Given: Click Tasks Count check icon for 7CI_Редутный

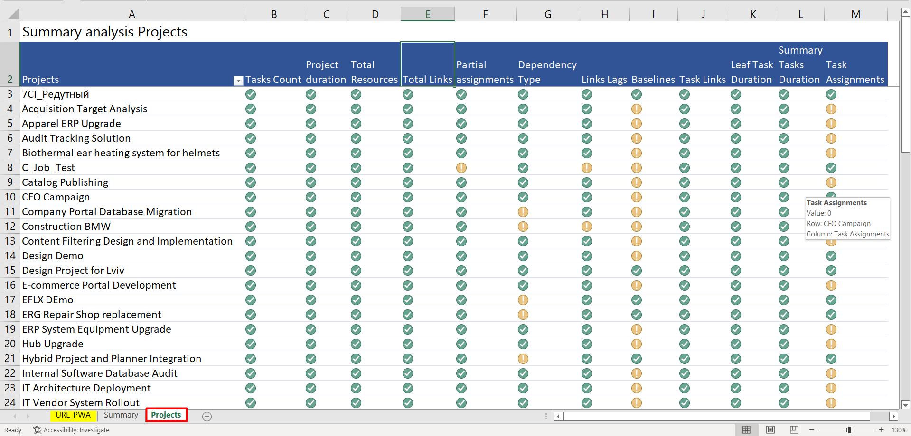Looking at the screenshot, I should coord(251,94).
